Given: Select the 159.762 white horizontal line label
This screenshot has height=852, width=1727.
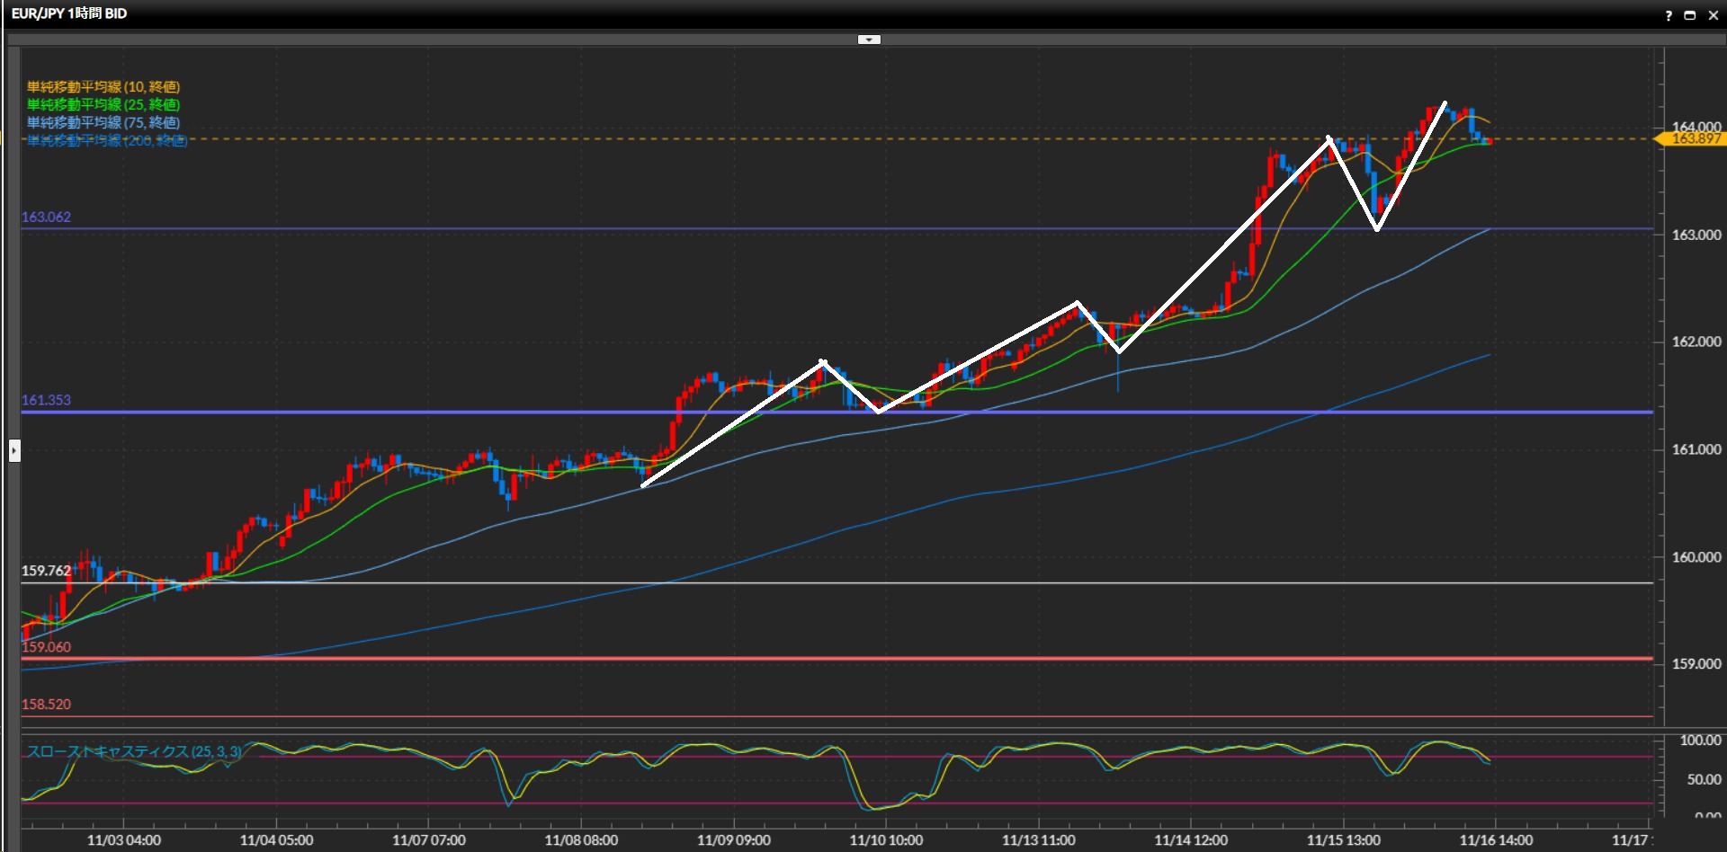Looking at the screenshot, I should point(46,571).
